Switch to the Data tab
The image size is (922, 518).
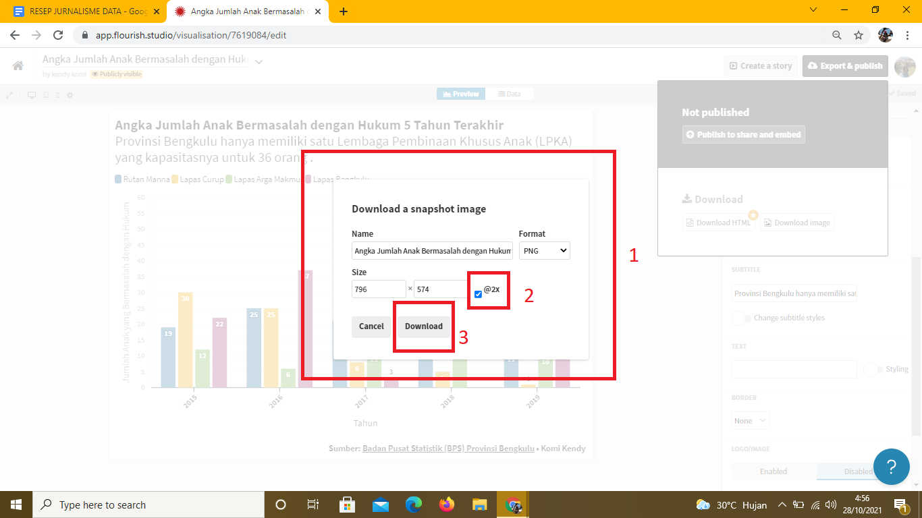coord(510,94)
